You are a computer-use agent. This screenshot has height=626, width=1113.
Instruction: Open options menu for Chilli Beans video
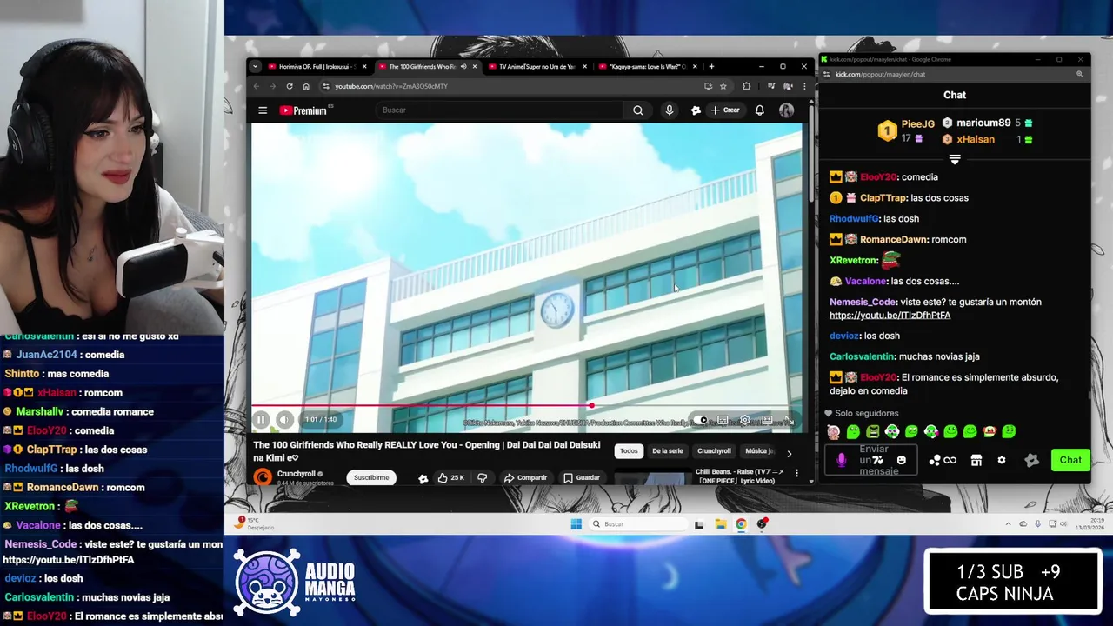tap(796, 473)
